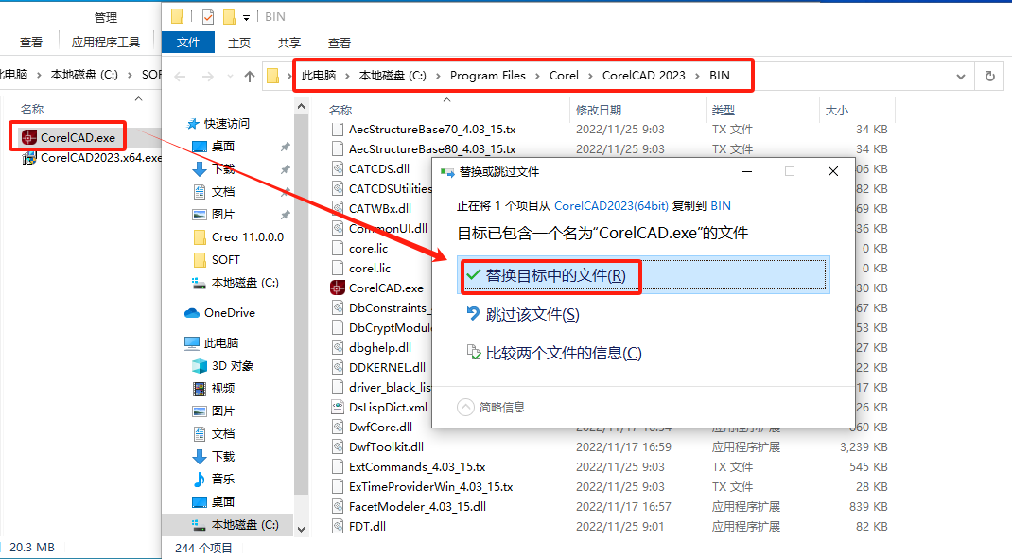Screen dimensions: 1012x559
Task: Expand the chevron after Corel in path
Action: pos(590,77)
